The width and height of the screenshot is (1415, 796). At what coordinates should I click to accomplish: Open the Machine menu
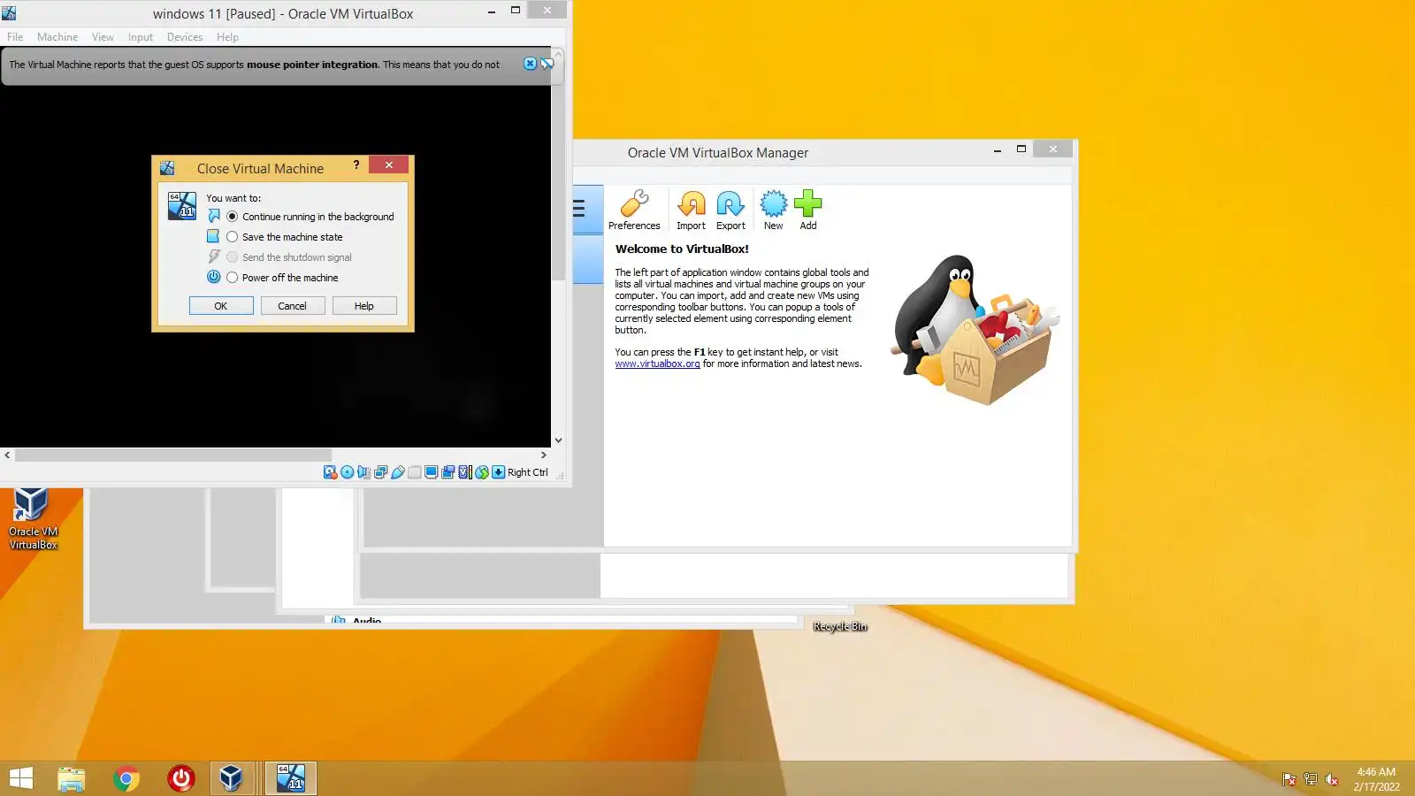(57, 37)
